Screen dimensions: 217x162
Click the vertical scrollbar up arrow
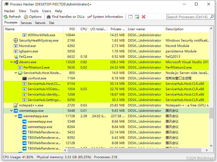tap(211, 28)
